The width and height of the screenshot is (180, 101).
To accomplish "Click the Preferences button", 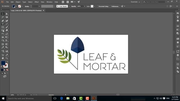I will (x=115, y=6).
